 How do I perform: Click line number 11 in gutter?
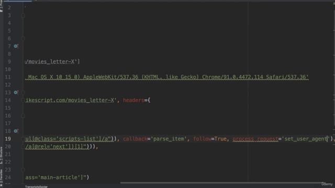[x=8, y=77]
